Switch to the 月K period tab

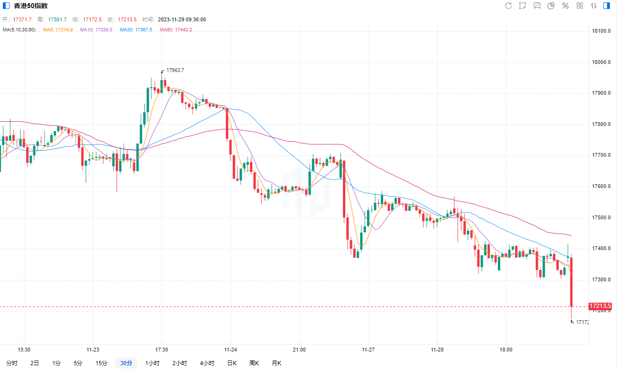tap(276, 363)
